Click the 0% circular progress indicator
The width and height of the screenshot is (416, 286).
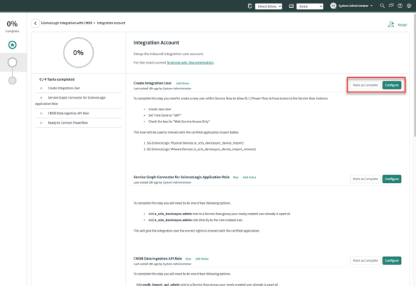(x=78, y=52)
